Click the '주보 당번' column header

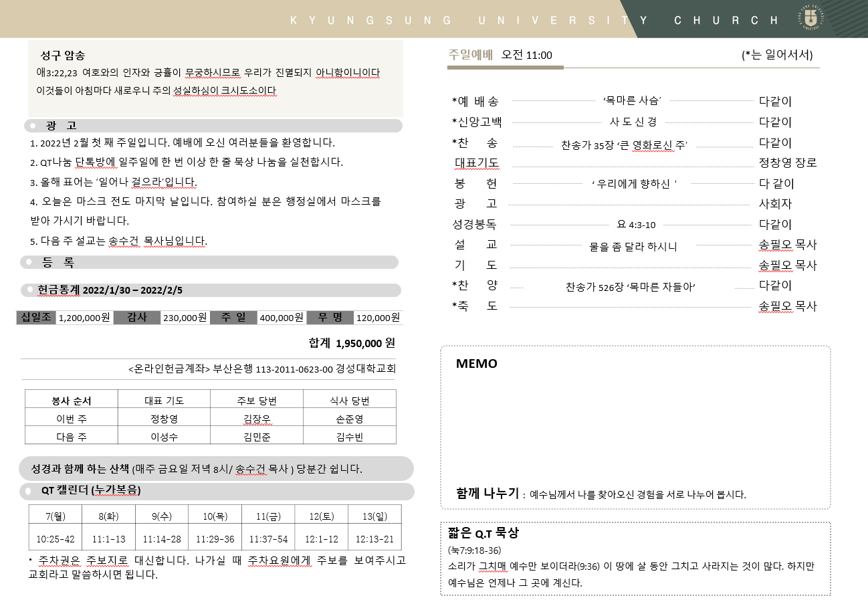pos(257,401)
